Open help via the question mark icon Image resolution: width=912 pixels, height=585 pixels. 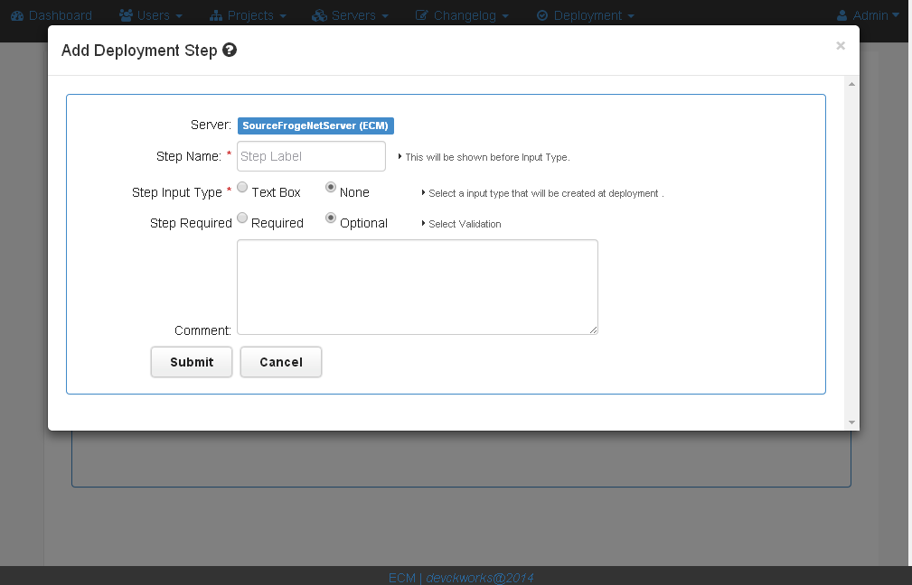(x=229, y=51)
